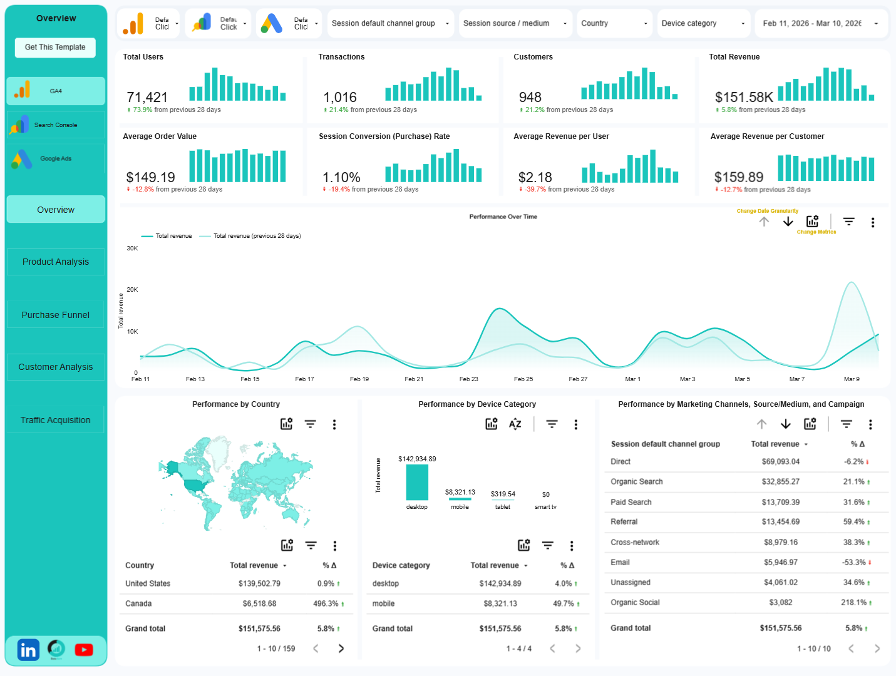This screenshot has width=896, height=676.
Task: Click the LinkedIn icon at bottom of sidebar
Action: click(x=28, y=650)
